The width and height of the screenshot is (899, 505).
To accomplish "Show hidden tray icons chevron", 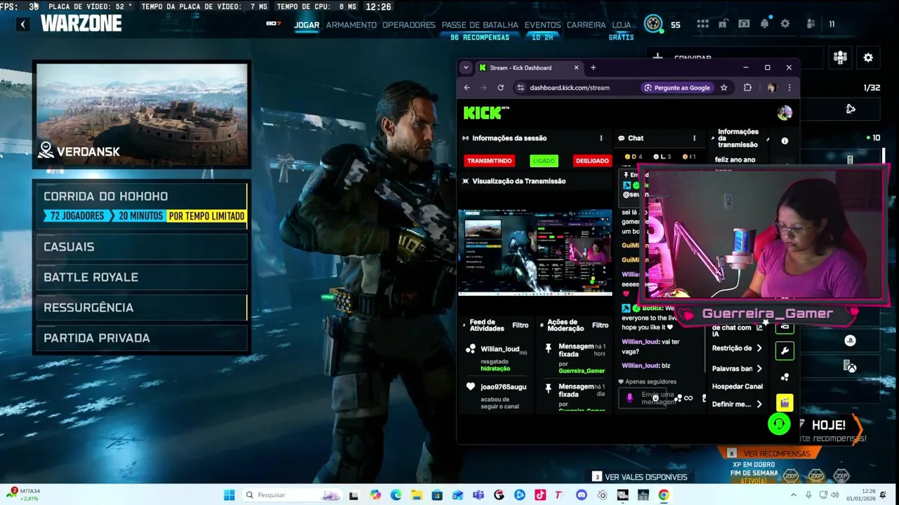I will pos(794,495).
